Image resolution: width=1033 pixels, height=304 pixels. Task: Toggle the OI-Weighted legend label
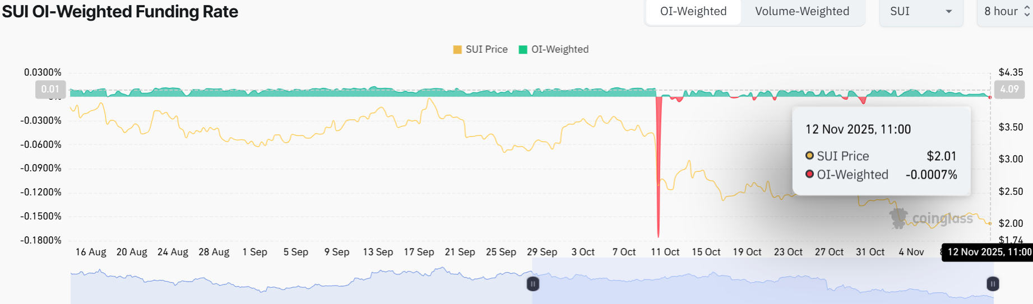point(560,49)
